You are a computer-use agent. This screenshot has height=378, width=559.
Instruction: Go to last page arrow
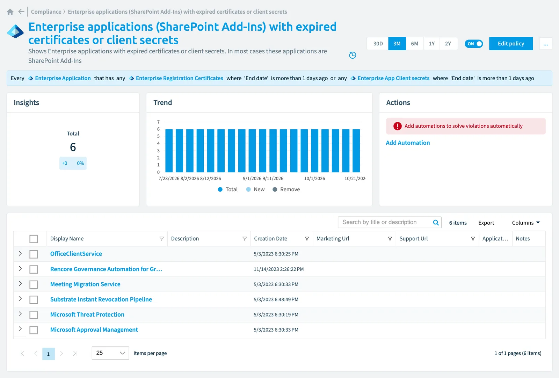coord(75,353)
